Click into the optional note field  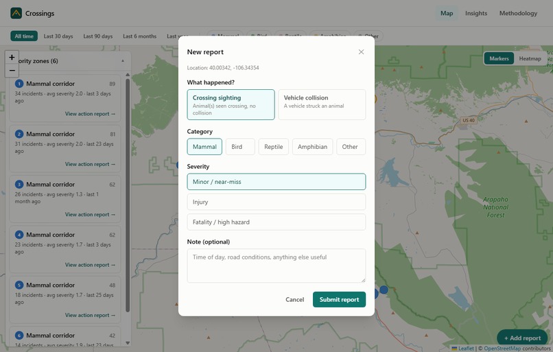pos(276,266)
